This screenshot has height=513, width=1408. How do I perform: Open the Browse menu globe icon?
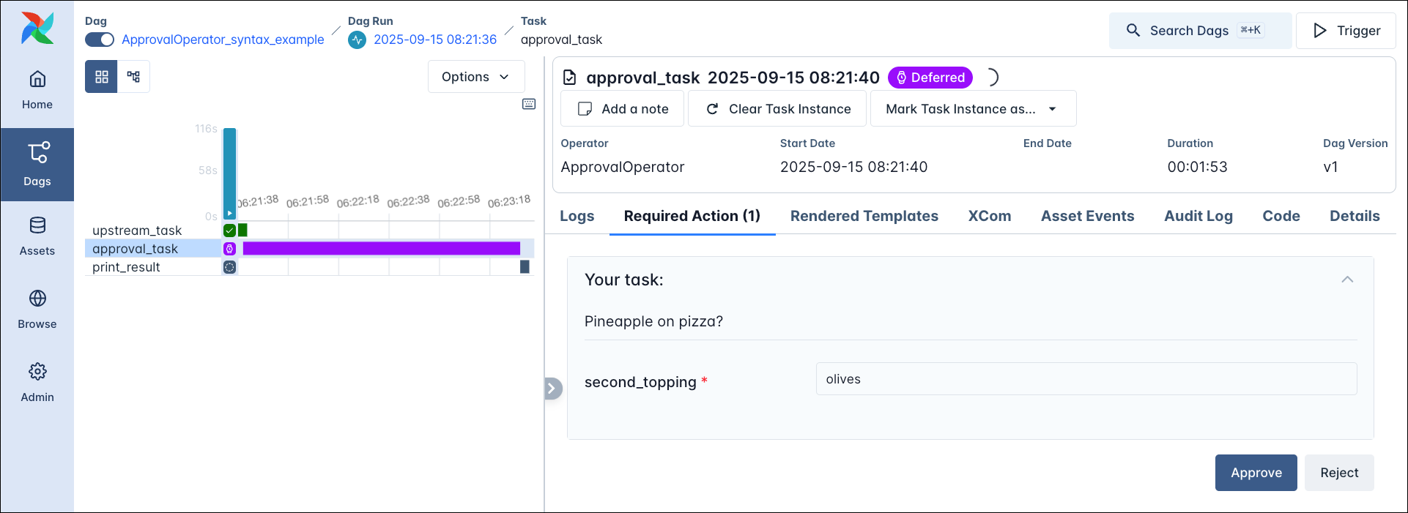pyautogui.click(x=37, y=309)
